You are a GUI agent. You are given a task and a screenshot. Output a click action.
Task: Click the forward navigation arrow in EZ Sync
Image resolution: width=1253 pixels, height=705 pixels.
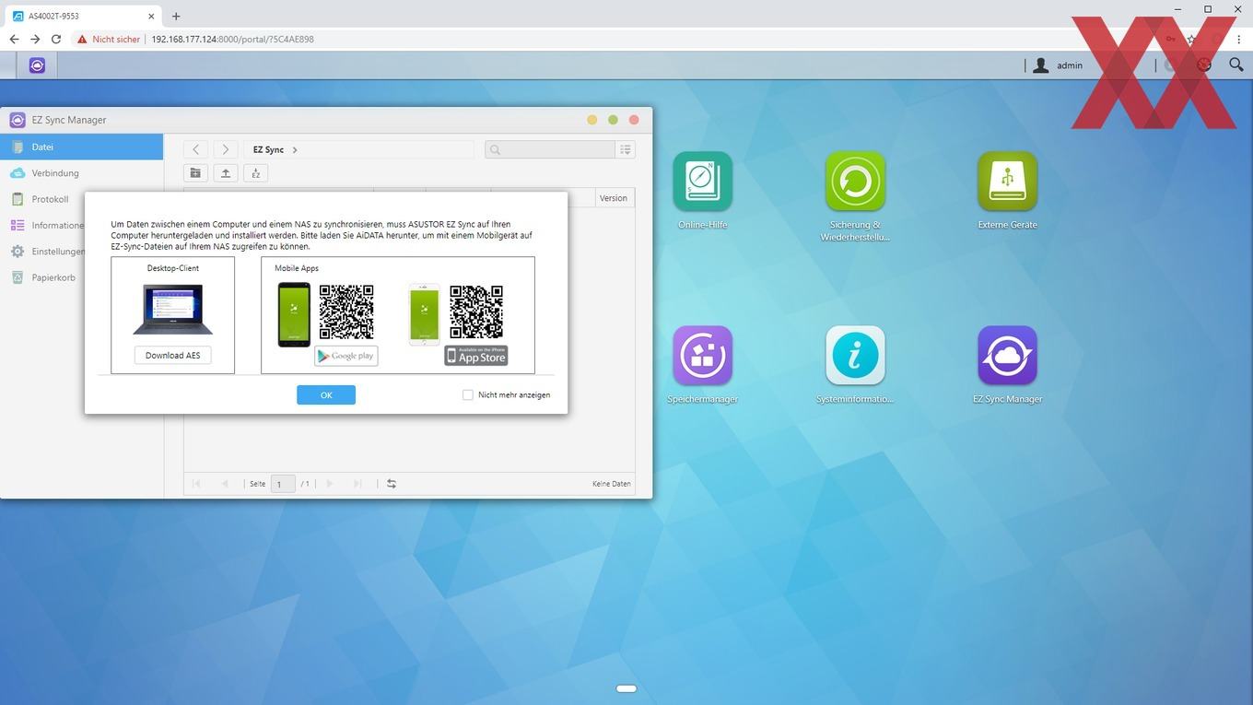[226, 149]
